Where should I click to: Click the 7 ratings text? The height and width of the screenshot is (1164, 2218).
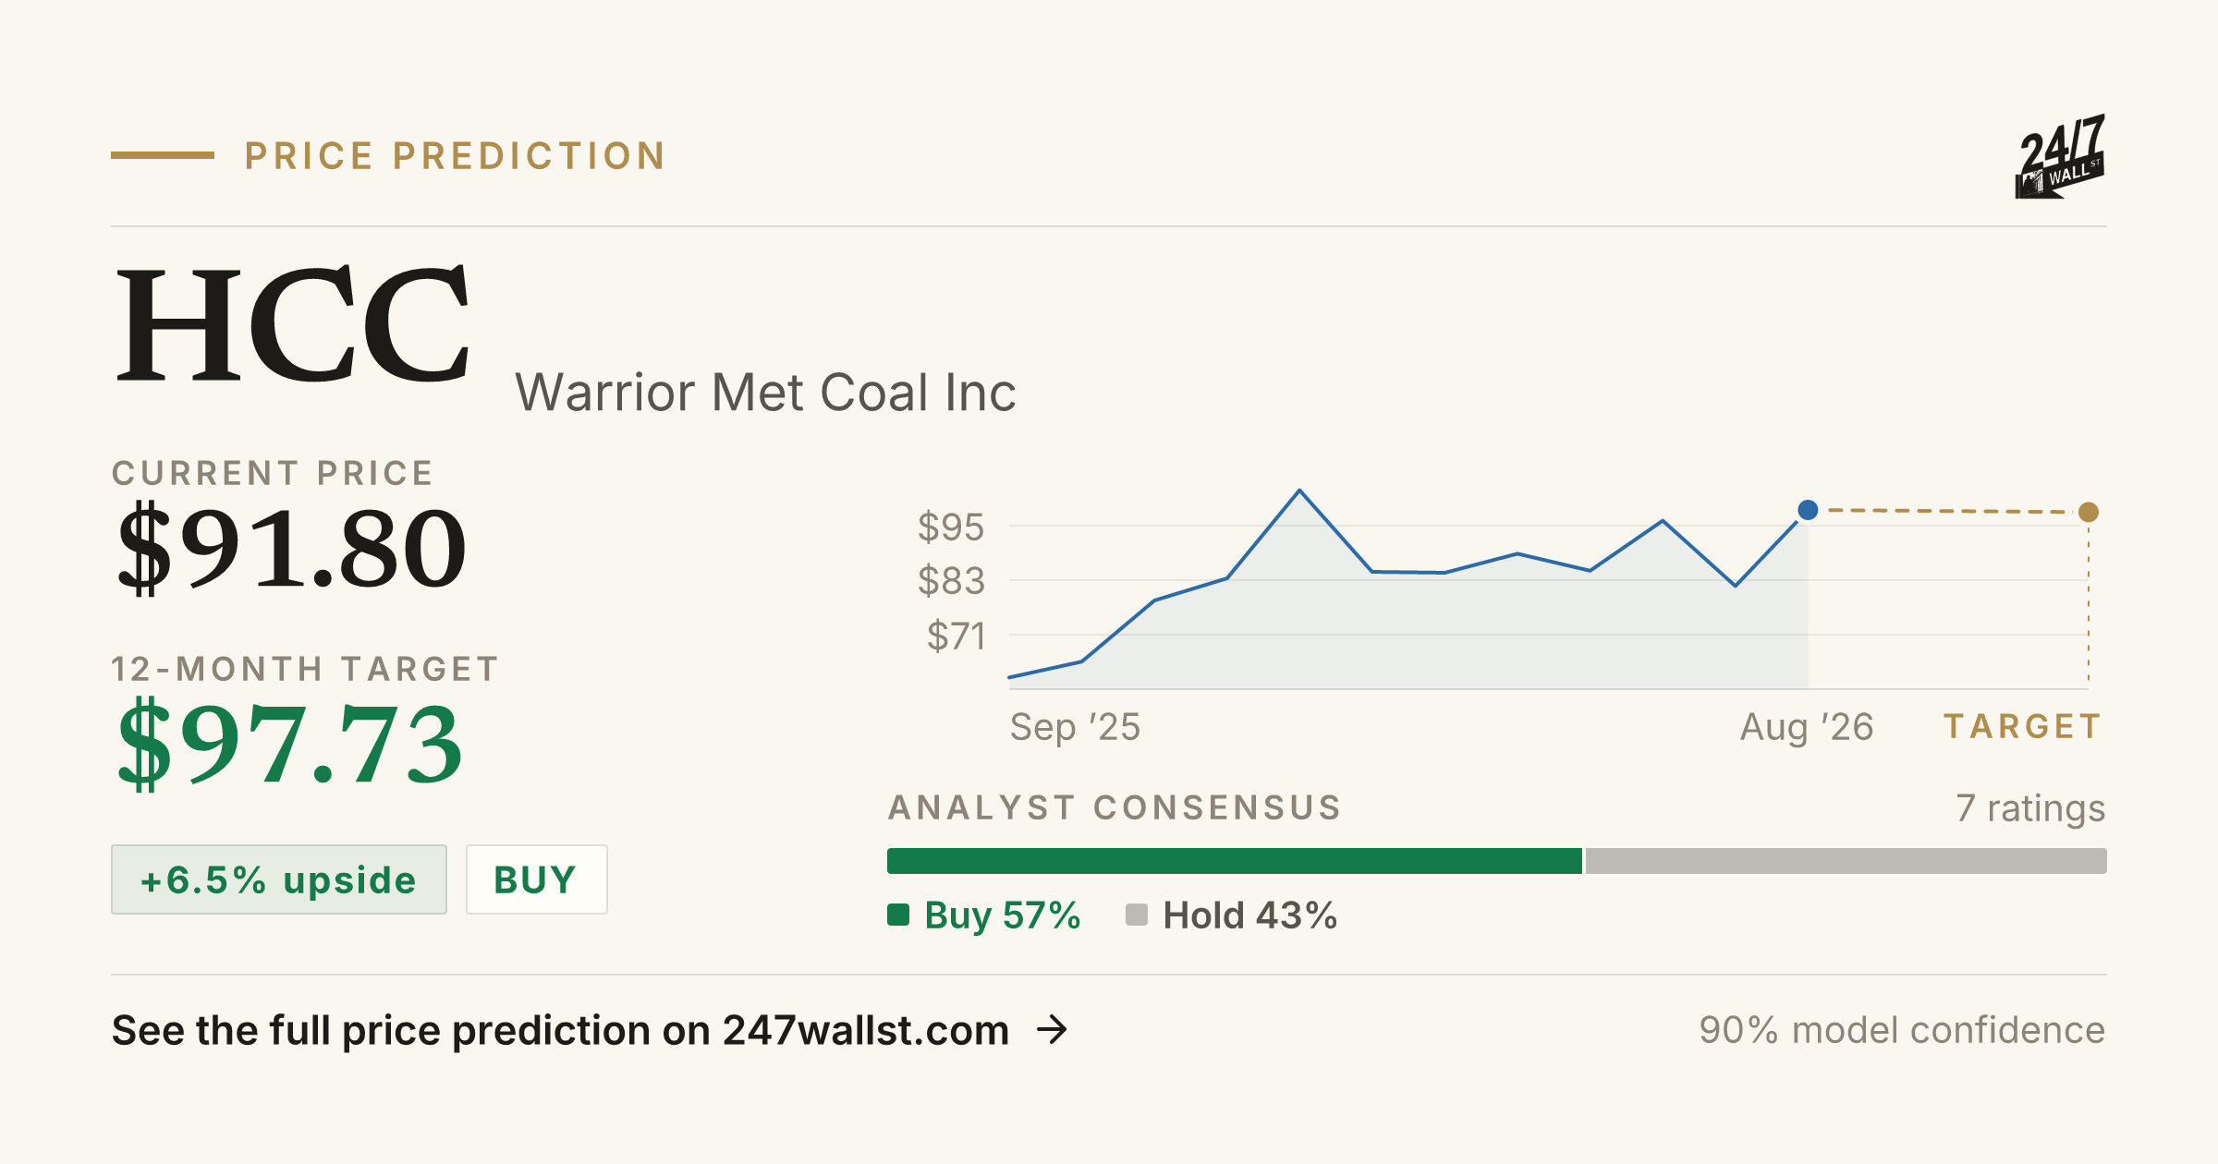(2030, 808)
